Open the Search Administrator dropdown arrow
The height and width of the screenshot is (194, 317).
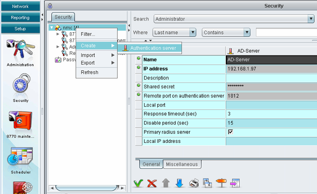click(x=311, y=19)
